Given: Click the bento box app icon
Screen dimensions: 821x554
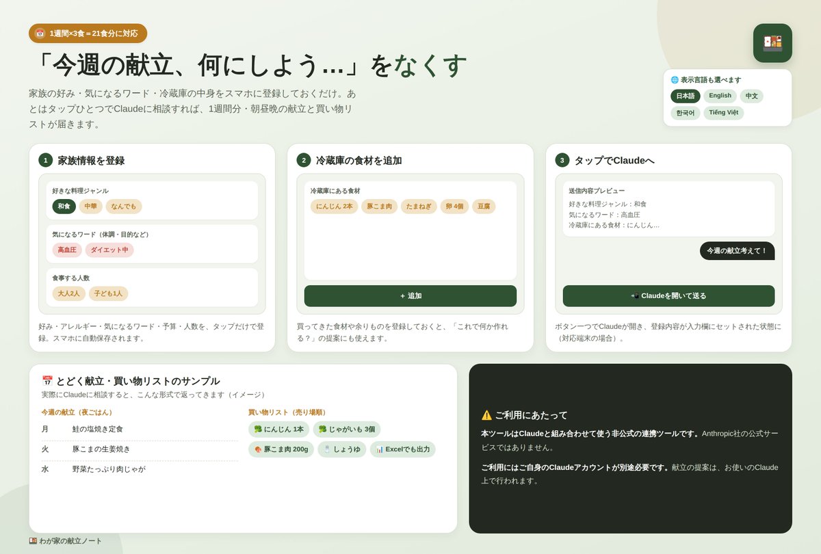Looking at the screenshot, I should coord(772,43).
